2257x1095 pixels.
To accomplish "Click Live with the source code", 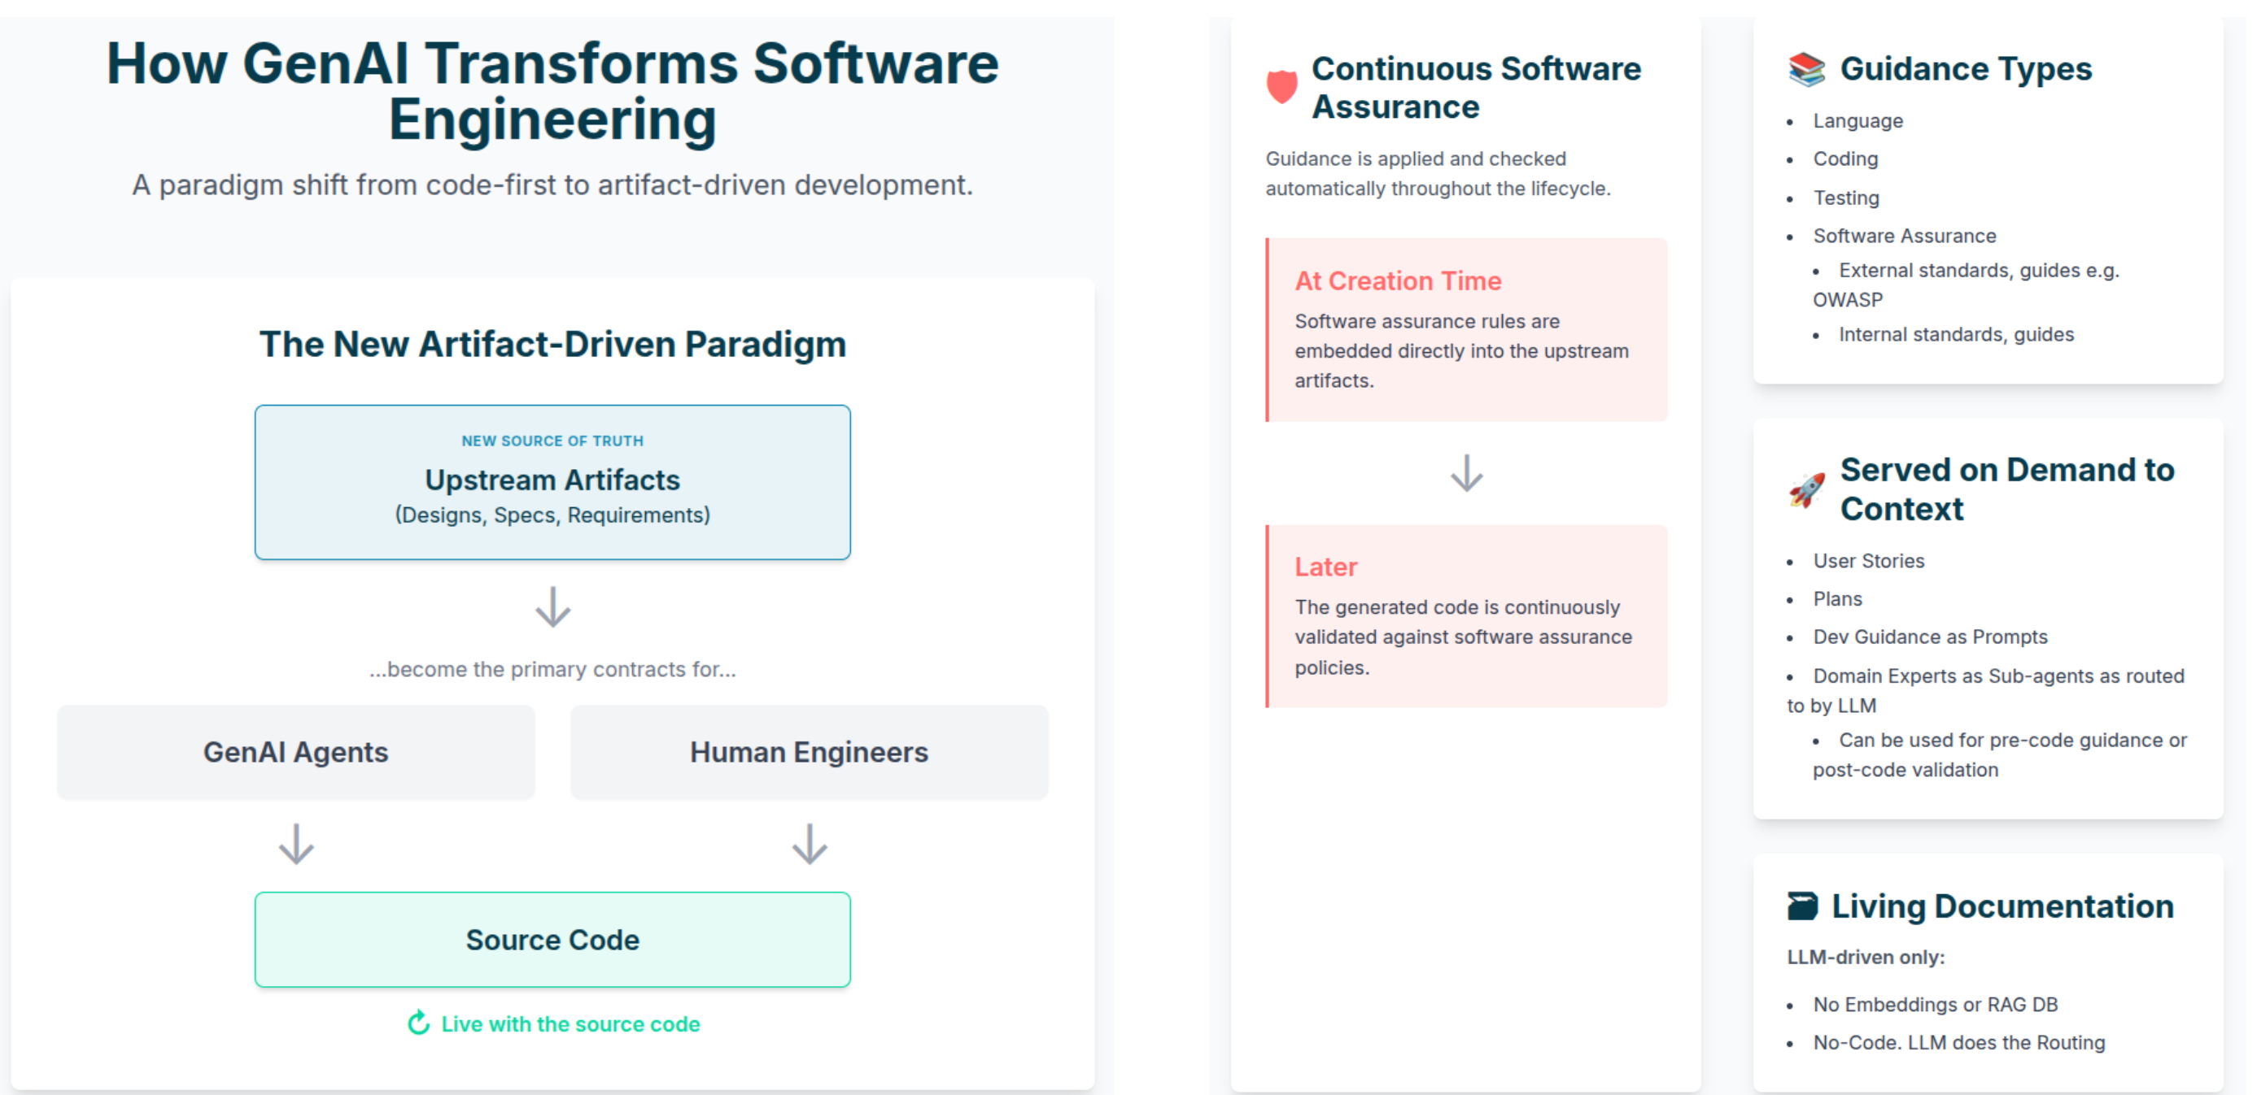I will [570, 1024].
